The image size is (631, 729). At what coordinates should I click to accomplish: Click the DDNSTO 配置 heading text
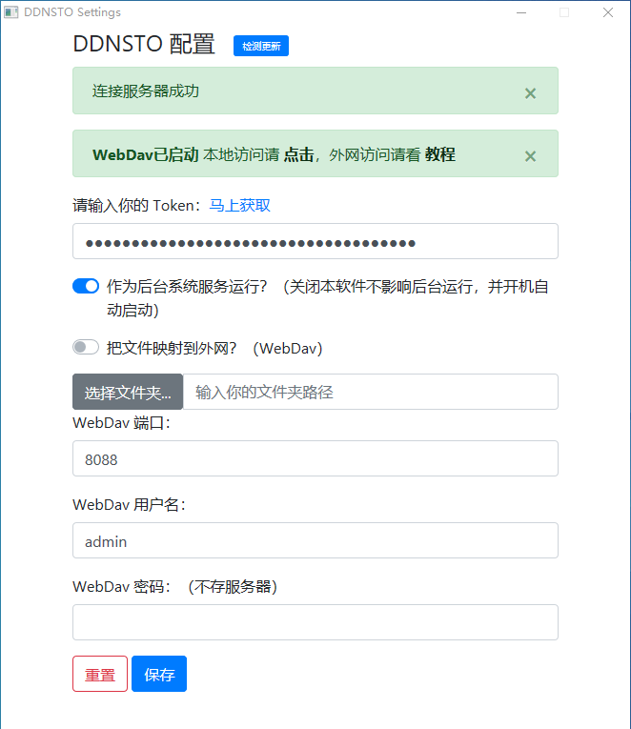point(144,44)
